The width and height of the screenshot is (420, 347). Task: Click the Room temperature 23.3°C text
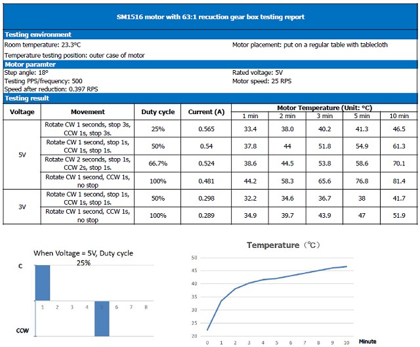coord(43,45)
